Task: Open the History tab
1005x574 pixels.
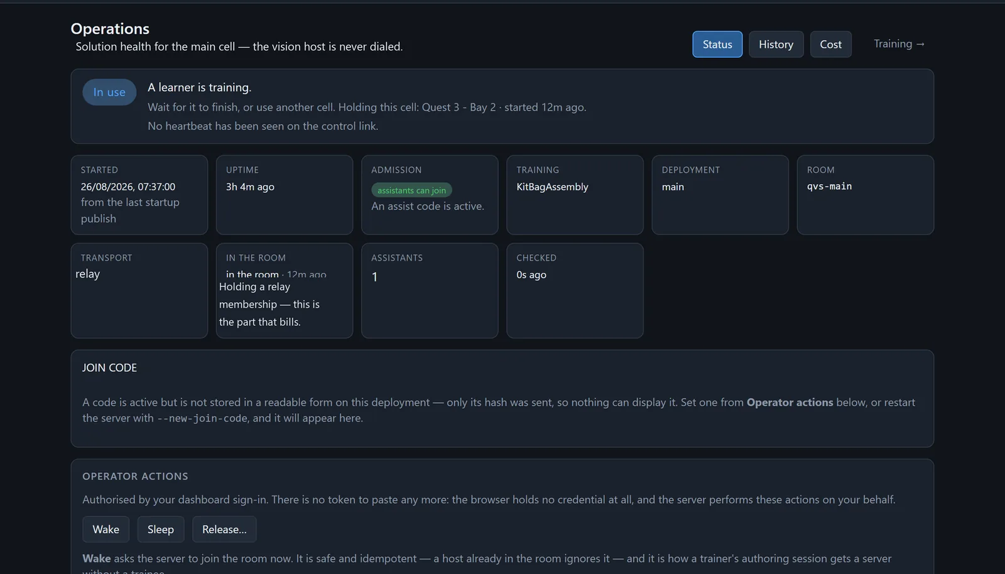Action: (776, 44)
